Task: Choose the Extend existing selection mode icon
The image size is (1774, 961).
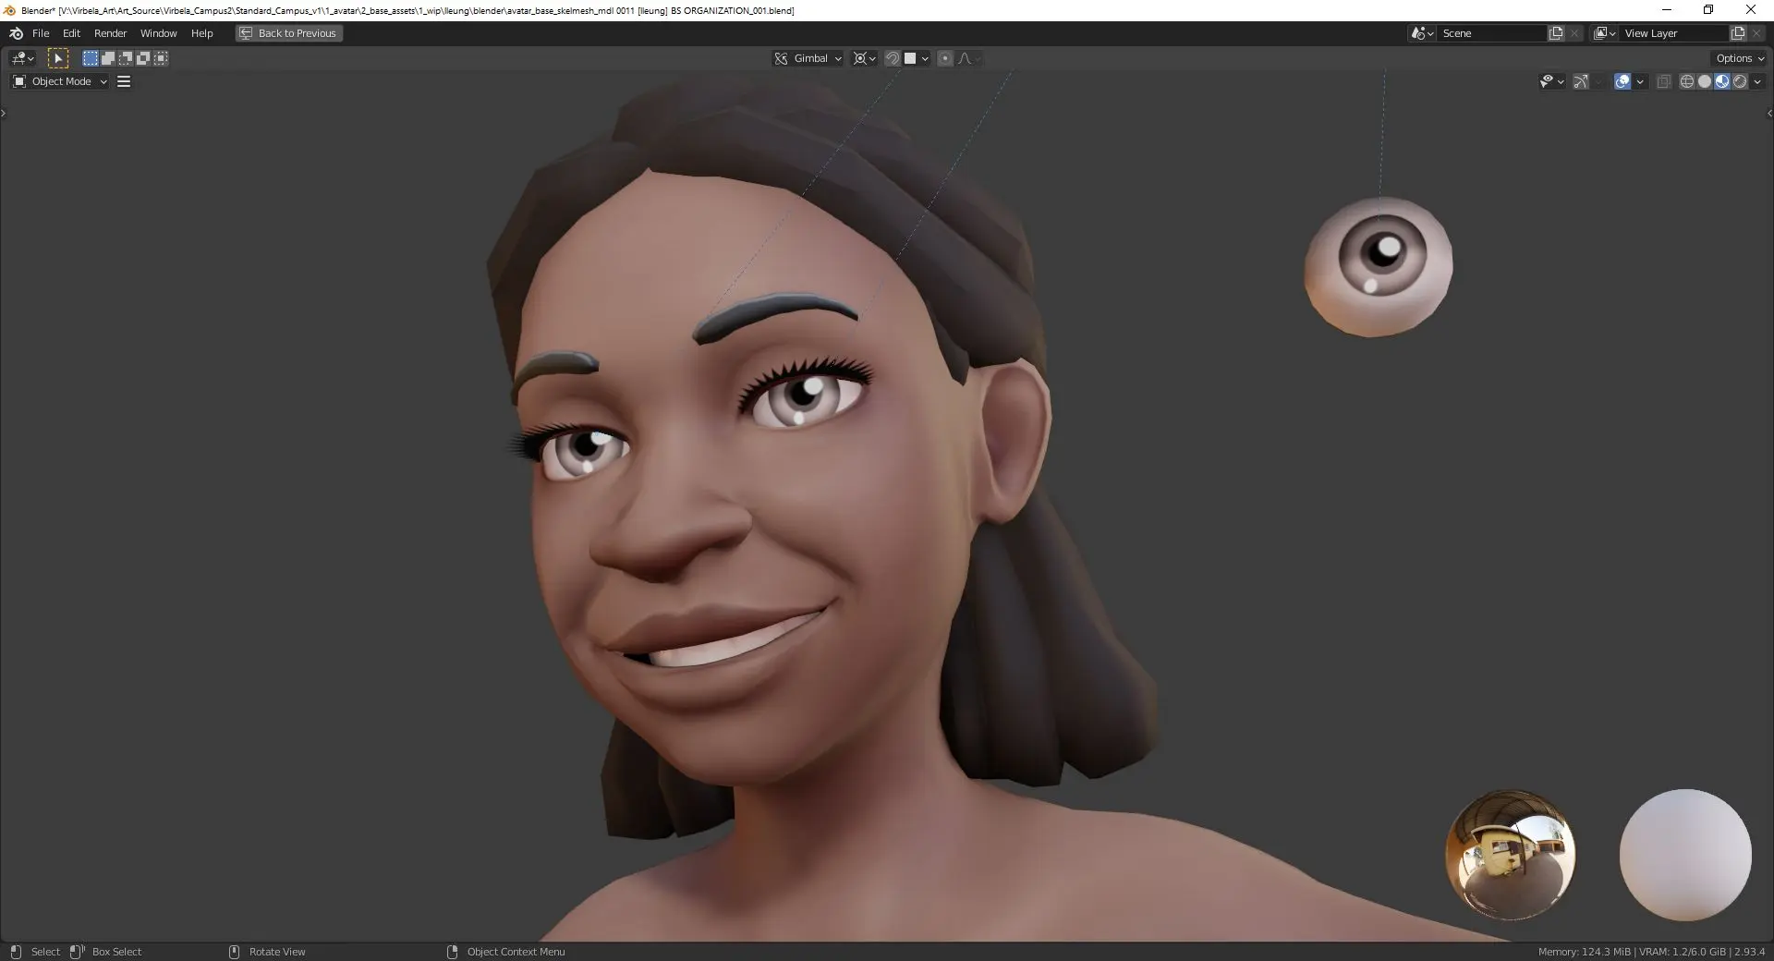Action: click(108, 58)
